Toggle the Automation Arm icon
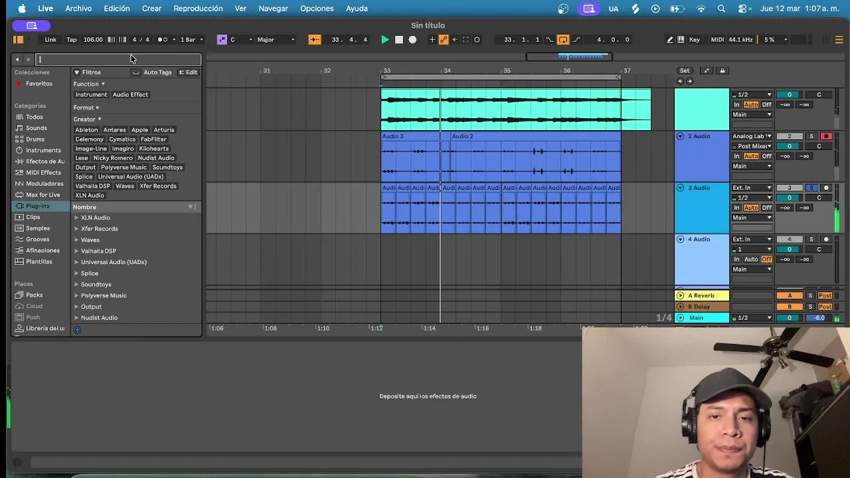850x478 pixels. pyautogui.click(x=444, y=40)
